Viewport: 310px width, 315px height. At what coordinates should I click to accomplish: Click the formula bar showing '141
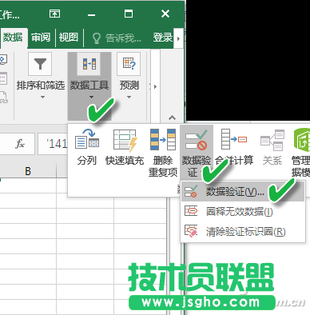pos(53,144)
